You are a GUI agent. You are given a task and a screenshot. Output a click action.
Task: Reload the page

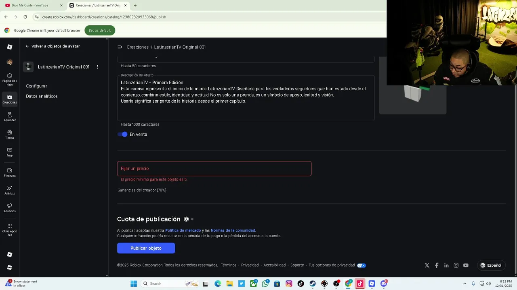click(x=25, y=17)
